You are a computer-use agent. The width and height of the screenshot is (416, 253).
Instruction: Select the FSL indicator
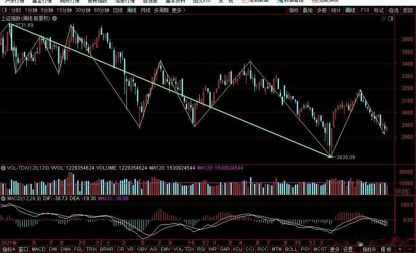tap(78, 249)
